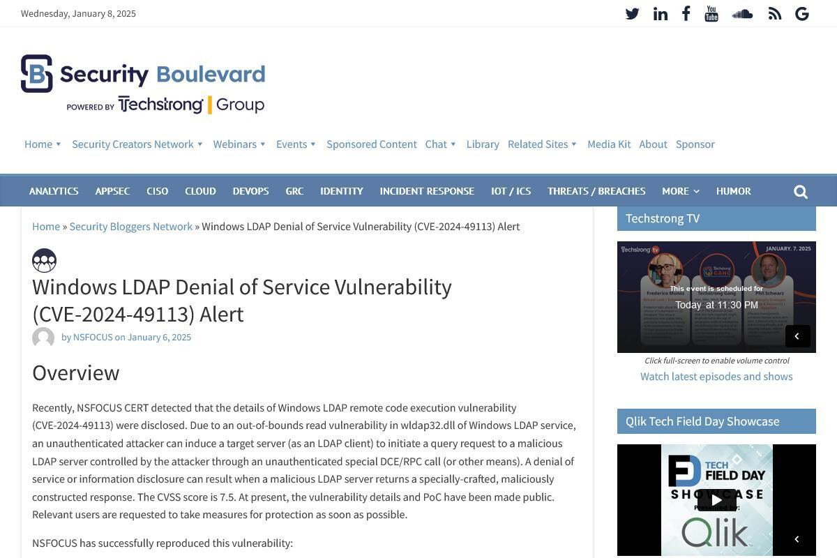Click the Google icon in header
This screenshot has height=558, width=837.
[x=802, y=14]
